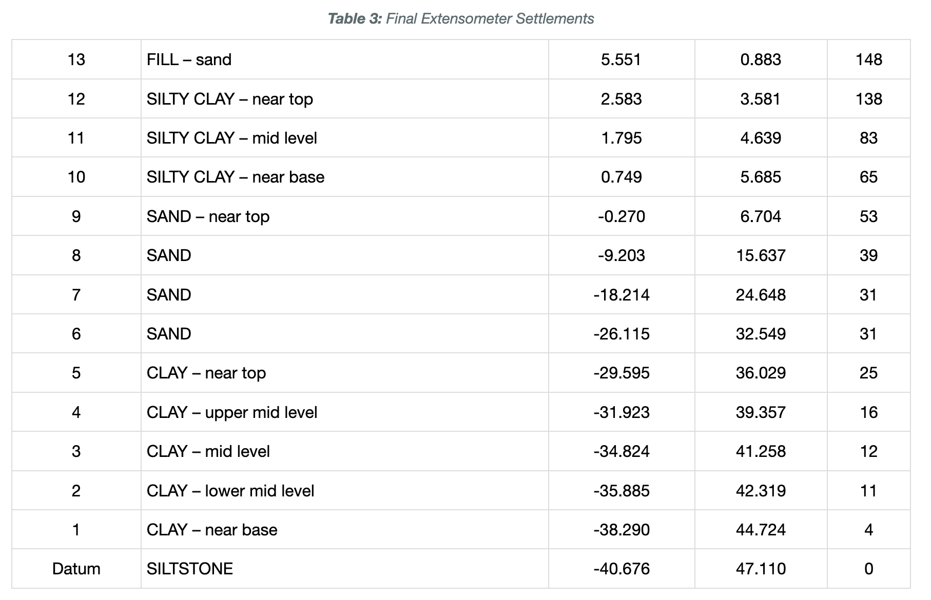Select the FILL – sand cell
Viewport: 931px width, 600px height.
point(345,59)
